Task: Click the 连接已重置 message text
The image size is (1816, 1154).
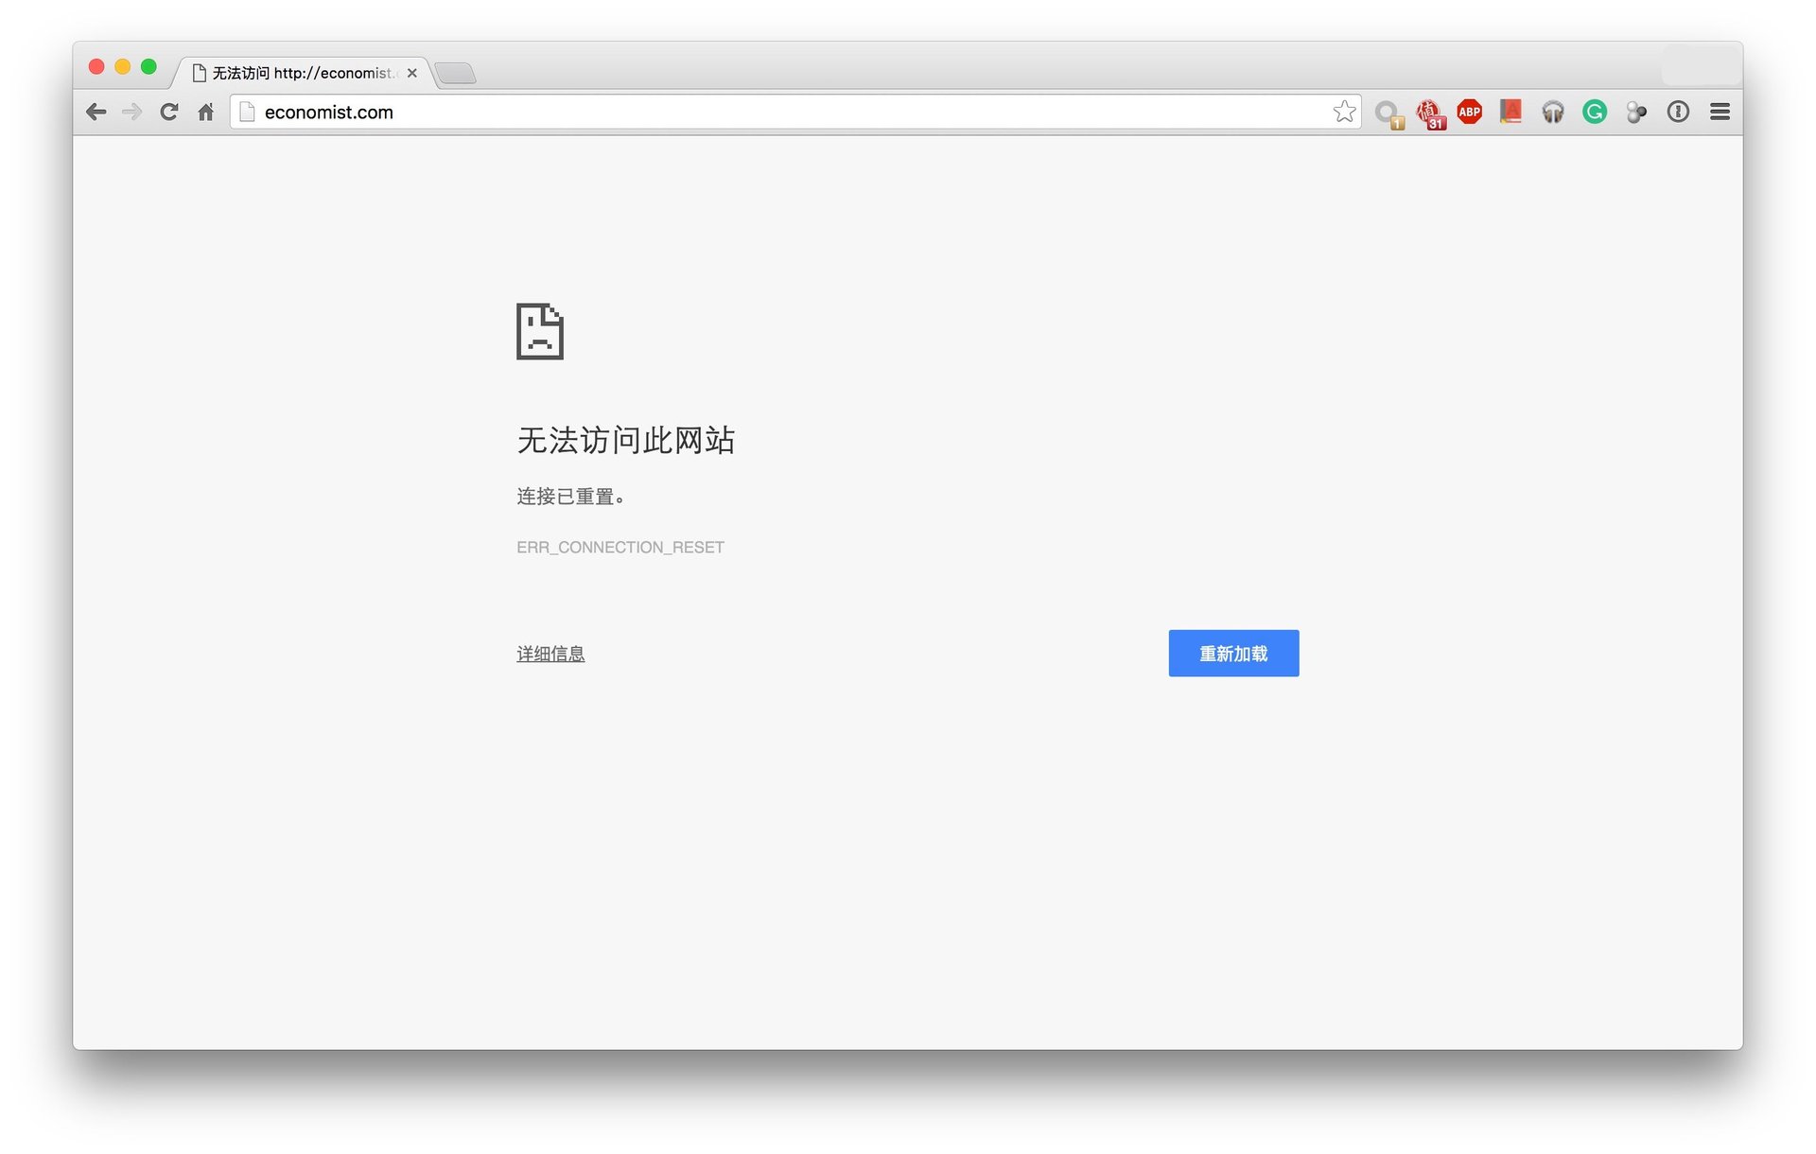Action: click(x=570, y=497)
